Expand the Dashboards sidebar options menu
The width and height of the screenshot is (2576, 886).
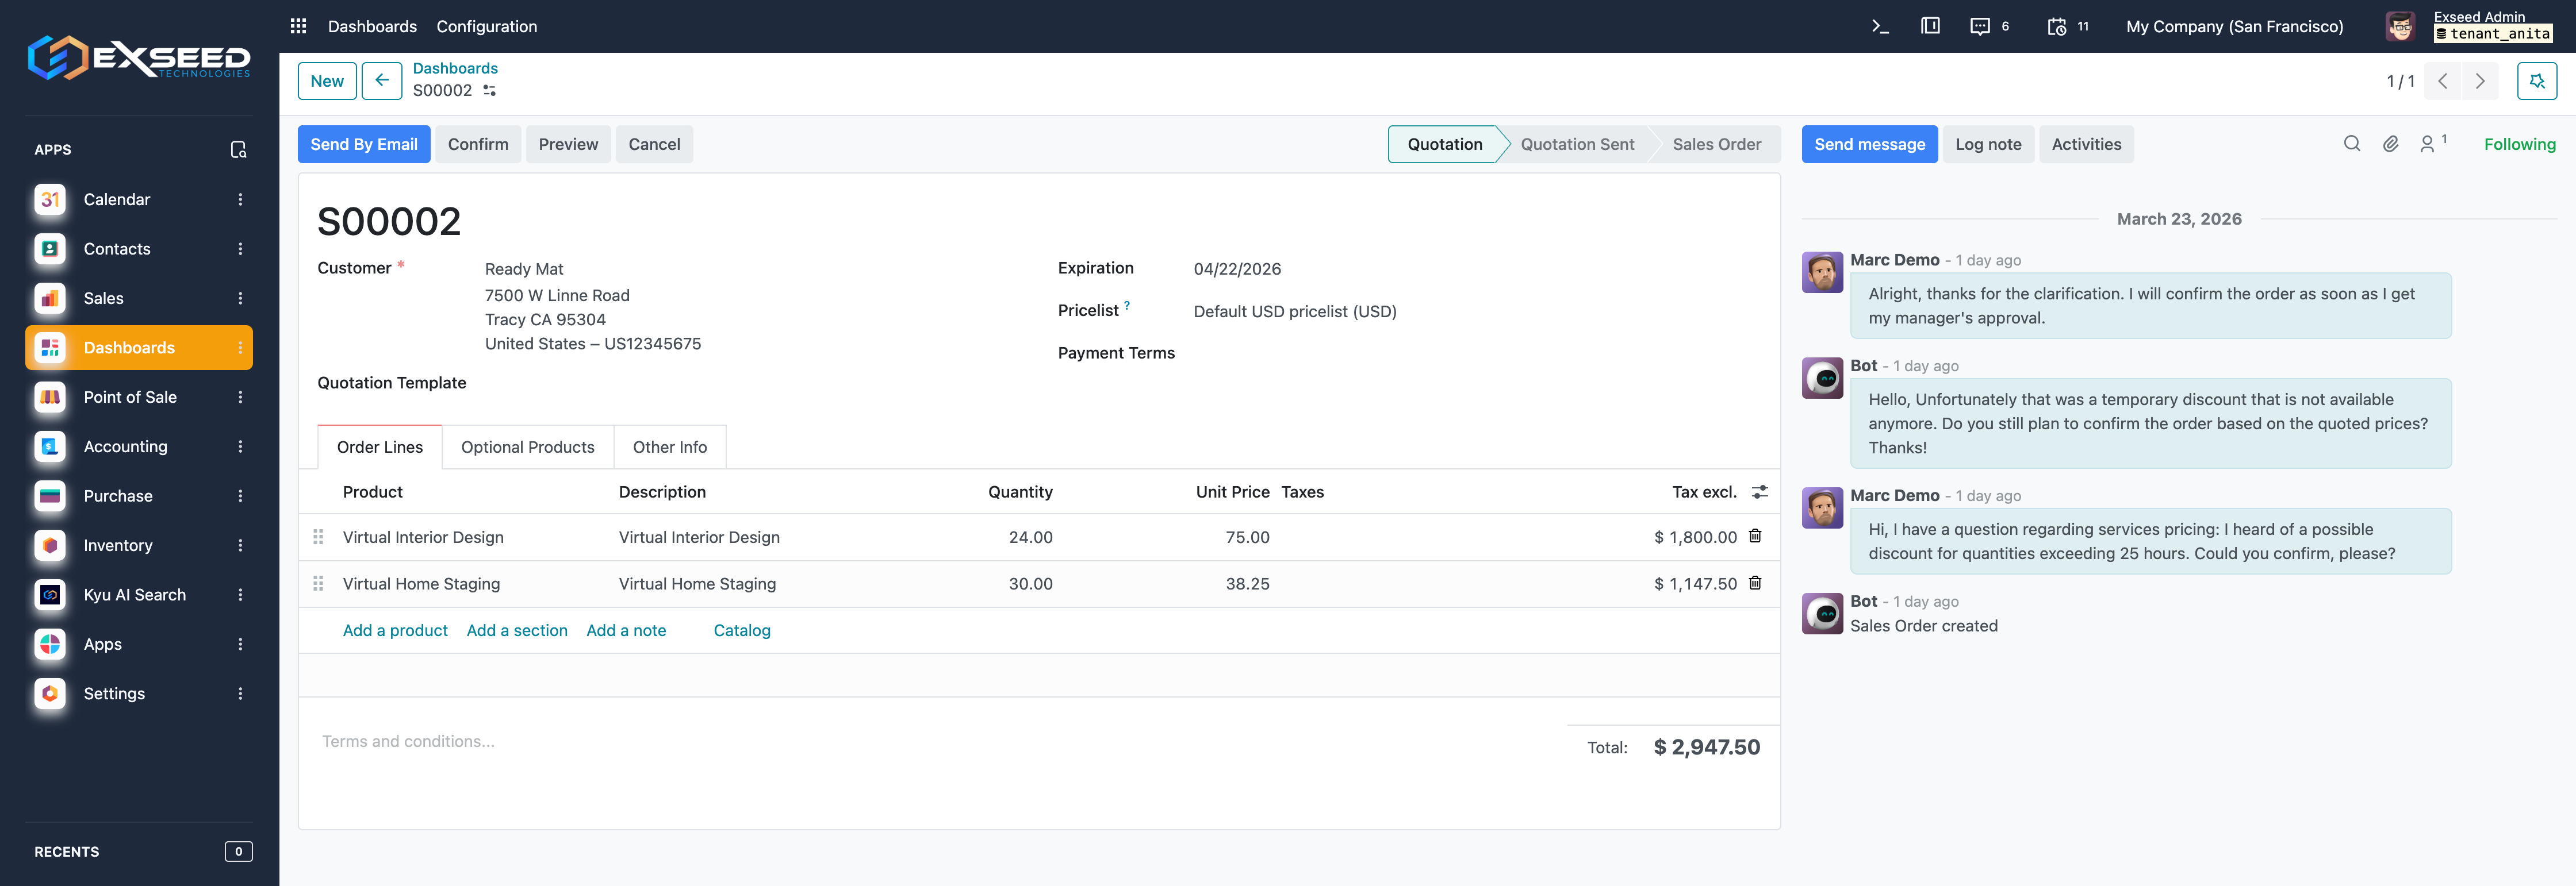tap(240, 348)
